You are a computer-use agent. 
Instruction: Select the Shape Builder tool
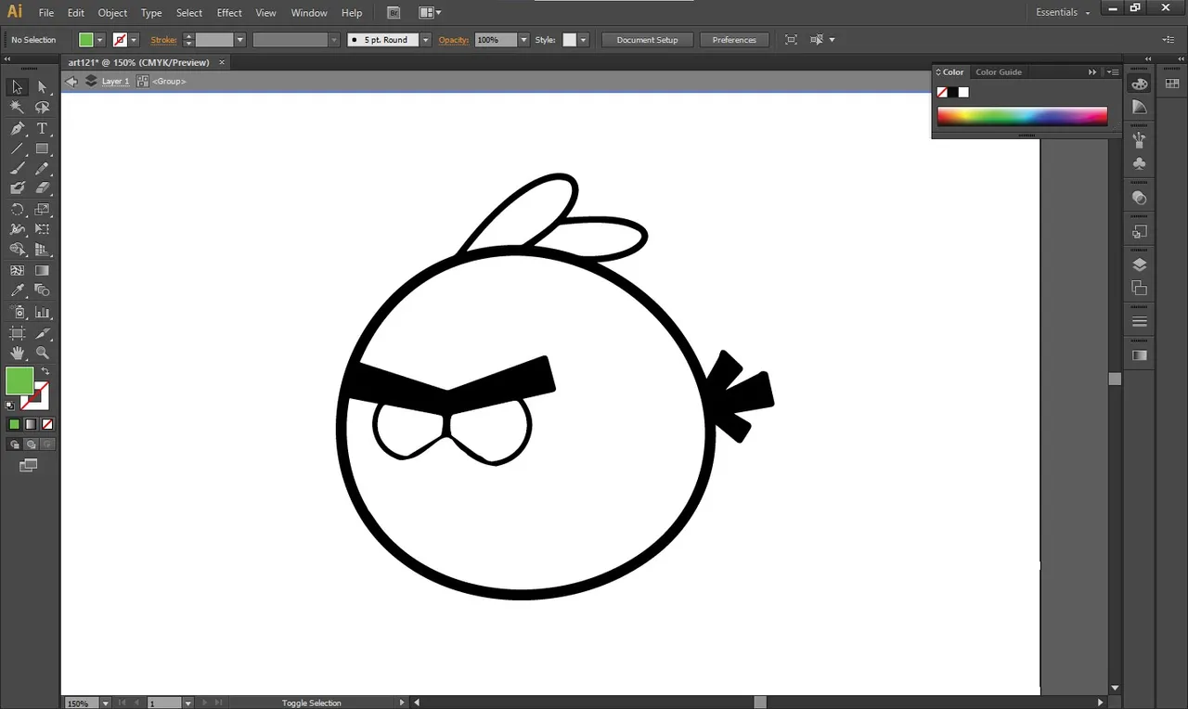click(x=17, y=250)
